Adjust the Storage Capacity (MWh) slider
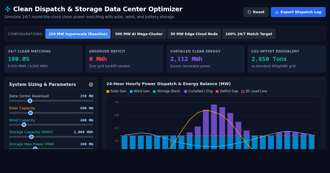330x173 pixels. 51,137
